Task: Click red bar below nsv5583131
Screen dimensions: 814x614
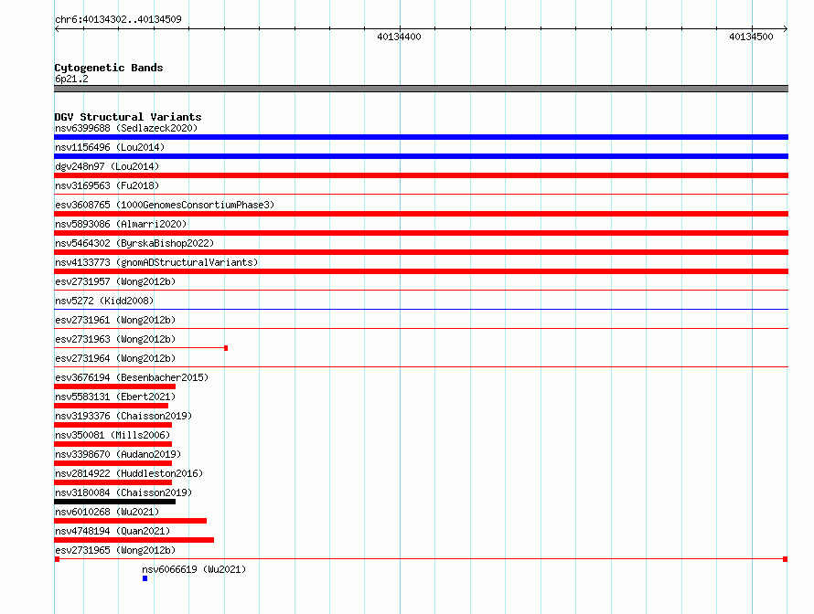Action: coord(111,406)
